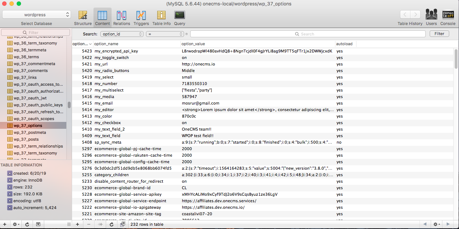Viewport: 459px width, 229px height.
Task: Click the sidebar resize handle grip
Action: click(x=69, y=224)
